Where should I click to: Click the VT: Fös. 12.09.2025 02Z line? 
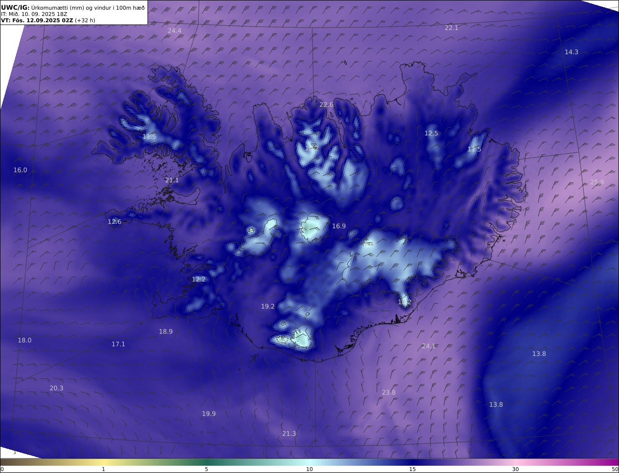49,20
